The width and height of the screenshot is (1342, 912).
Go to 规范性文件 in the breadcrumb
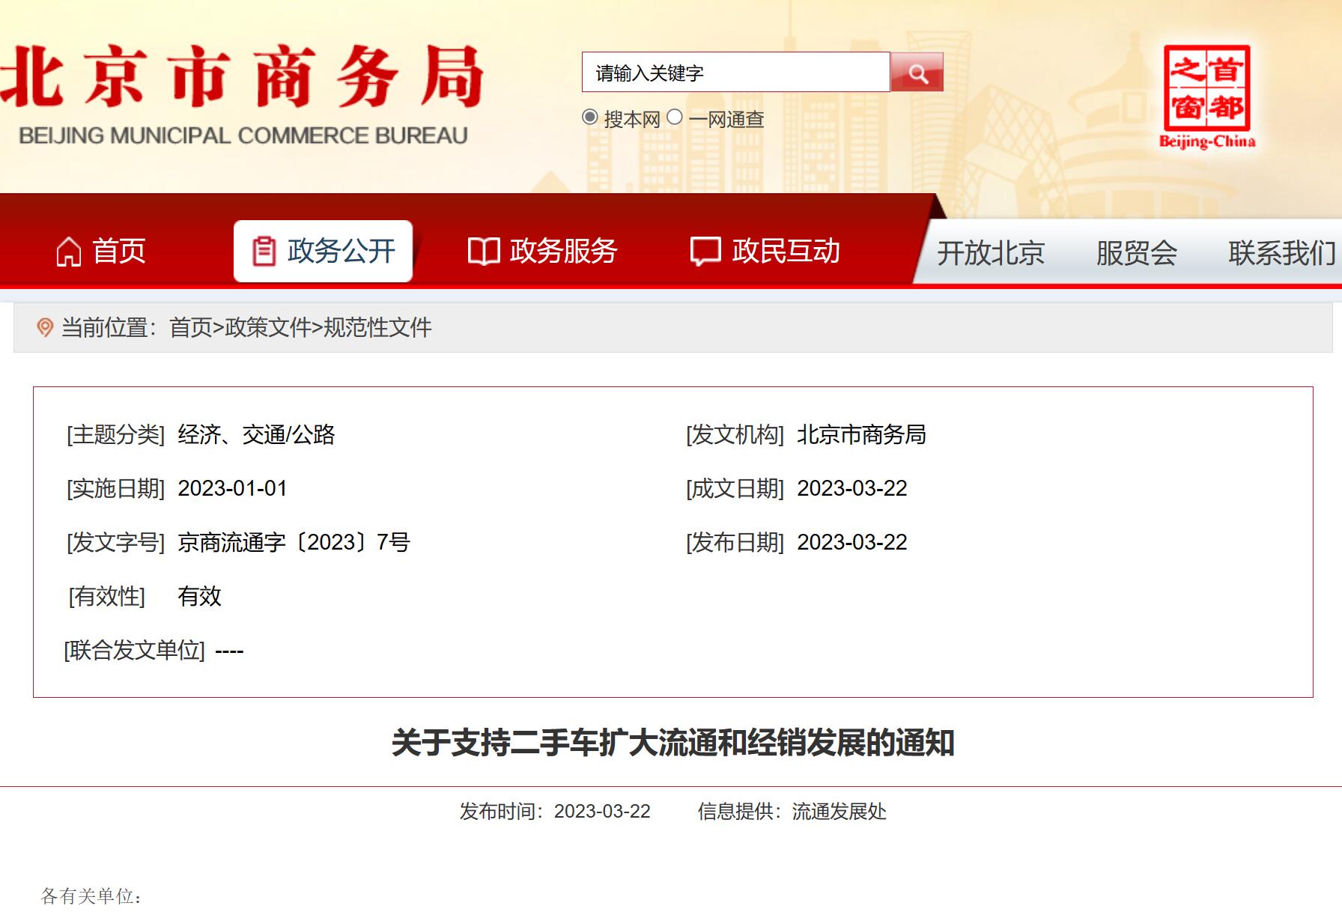point(377,327)
